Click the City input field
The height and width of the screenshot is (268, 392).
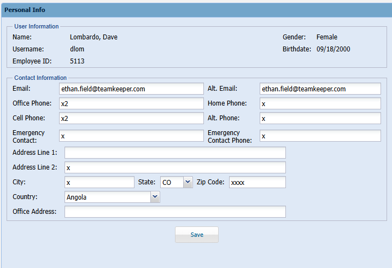pyautogui.click(x=99, y=182)
